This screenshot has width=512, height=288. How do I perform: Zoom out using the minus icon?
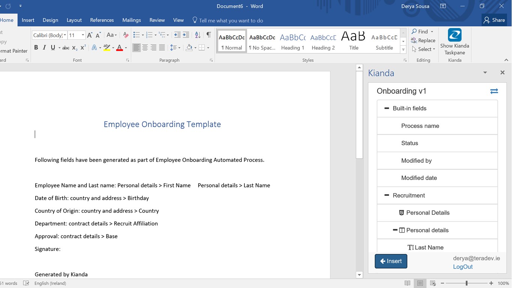tap(443, 283)
